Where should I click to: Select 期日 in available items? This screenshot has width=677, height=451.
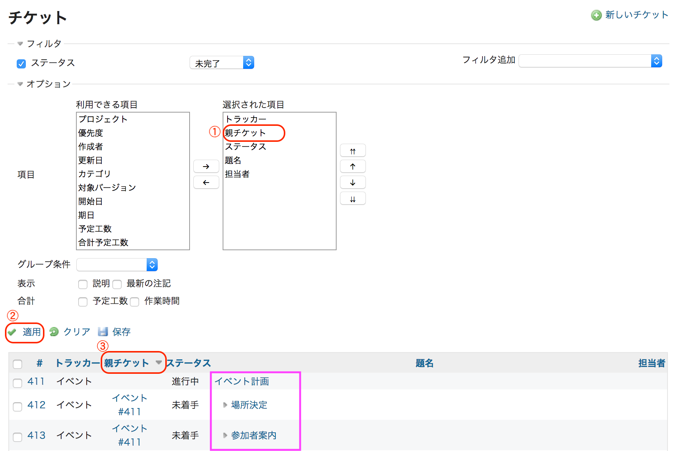[x=133, y=215]
